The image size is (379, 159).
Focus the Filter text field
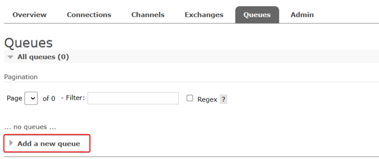tap(133, 98)
